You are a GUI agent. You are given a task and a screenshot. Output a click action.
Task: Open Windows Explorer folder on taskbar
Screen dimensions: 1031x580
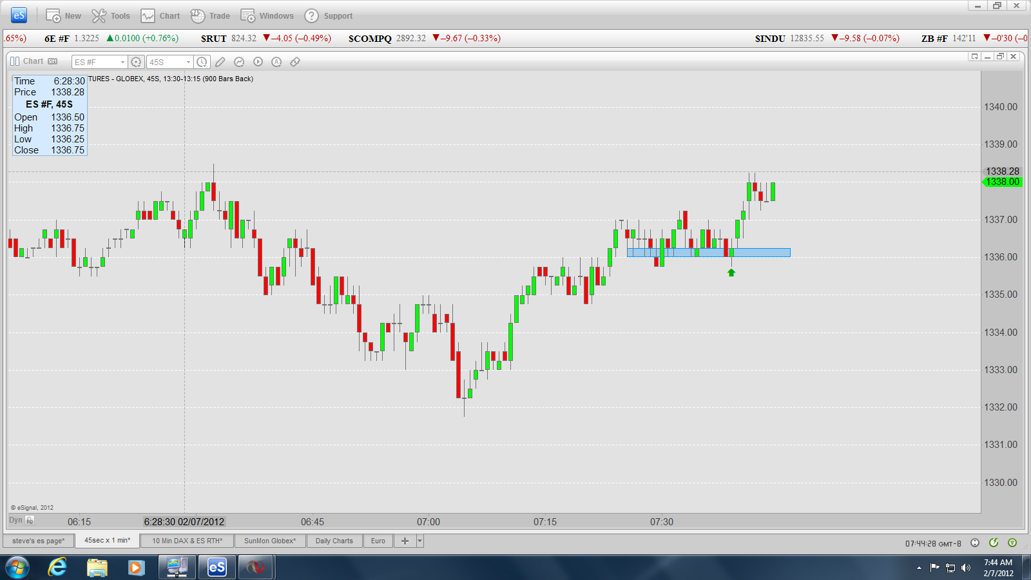pyautogui.click(x=97, y=568)
